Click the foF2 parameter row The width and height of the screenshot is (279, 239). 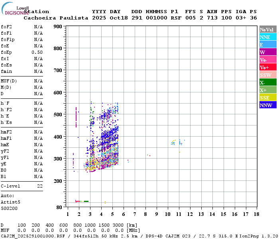tap(22, 27)
